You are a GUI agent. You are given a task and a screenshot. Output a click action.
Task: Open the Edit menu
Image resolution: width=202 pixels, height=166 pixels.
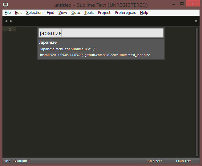(18, 13)
